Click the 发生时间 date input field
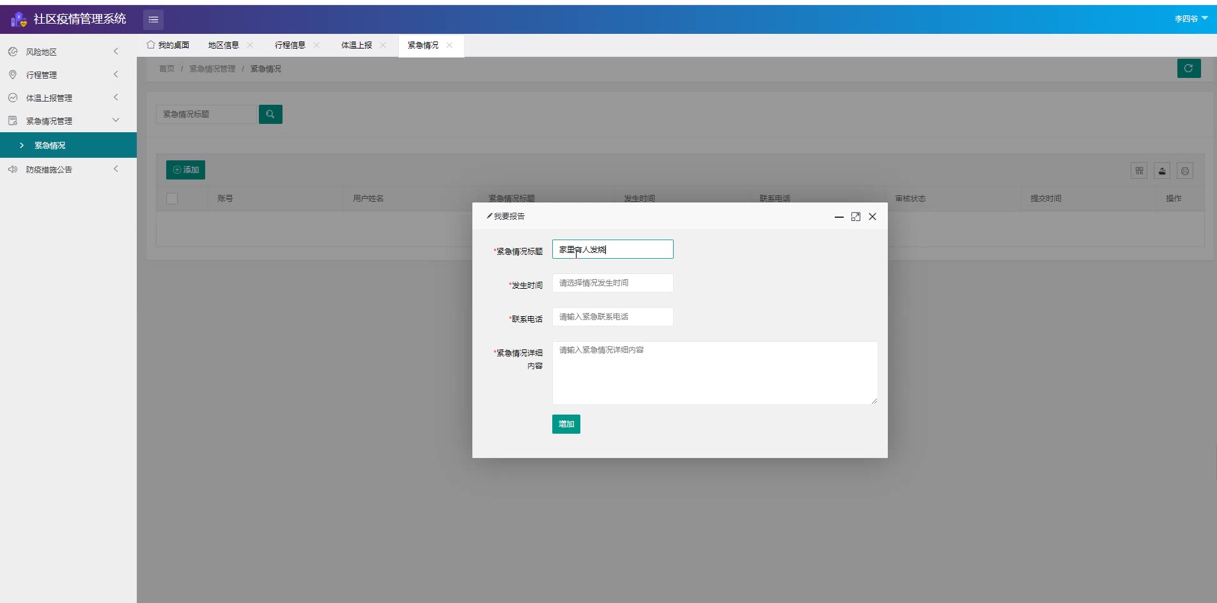This screenshot has width=1217, height=603. (612, 283)
